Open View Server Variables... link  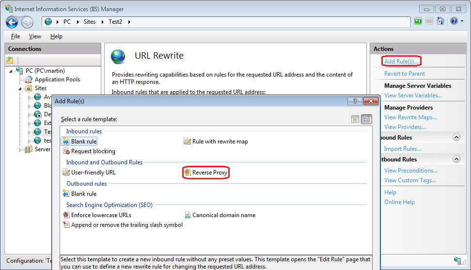(x=413, y=95)
